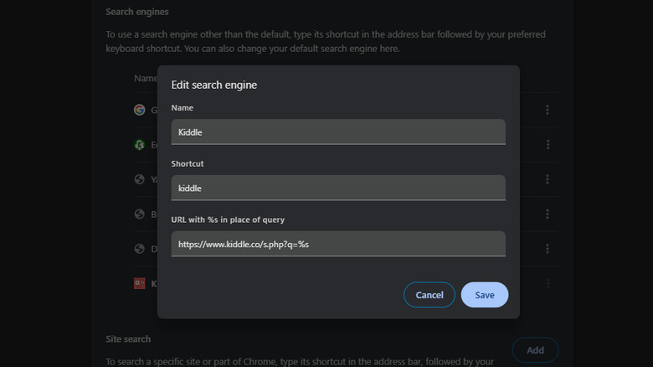653x367 pixels.
Task: Click the green Ecosia favicon
Action: point(140,144)
